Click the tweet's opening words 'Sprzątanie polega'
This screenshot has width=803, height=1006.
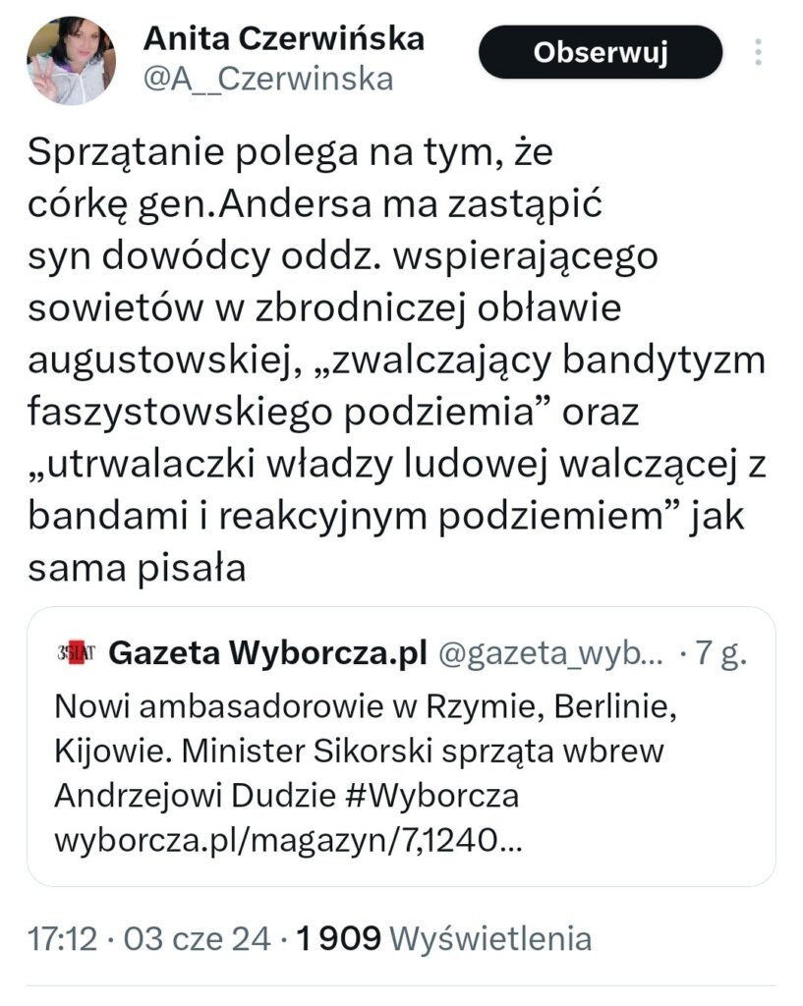(x=175, y=152)
